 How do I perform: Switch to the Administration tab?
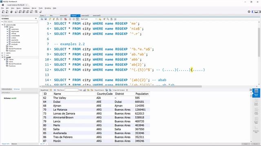tap(7, 89)
